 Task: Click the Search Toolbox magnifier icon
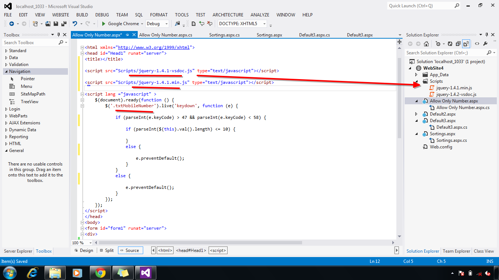(61, 43)
